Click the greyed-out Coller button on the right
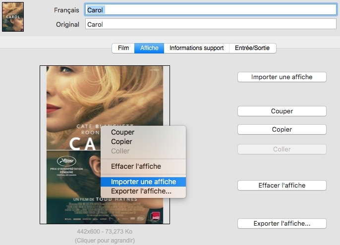This screenshot has width=340, height=245. (282, 149)
